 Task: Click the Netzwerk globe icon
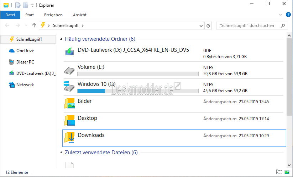click(12, 85)
